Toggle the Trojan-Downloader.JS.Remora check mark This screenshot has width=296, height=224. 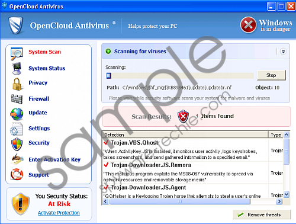coord(106,165)
